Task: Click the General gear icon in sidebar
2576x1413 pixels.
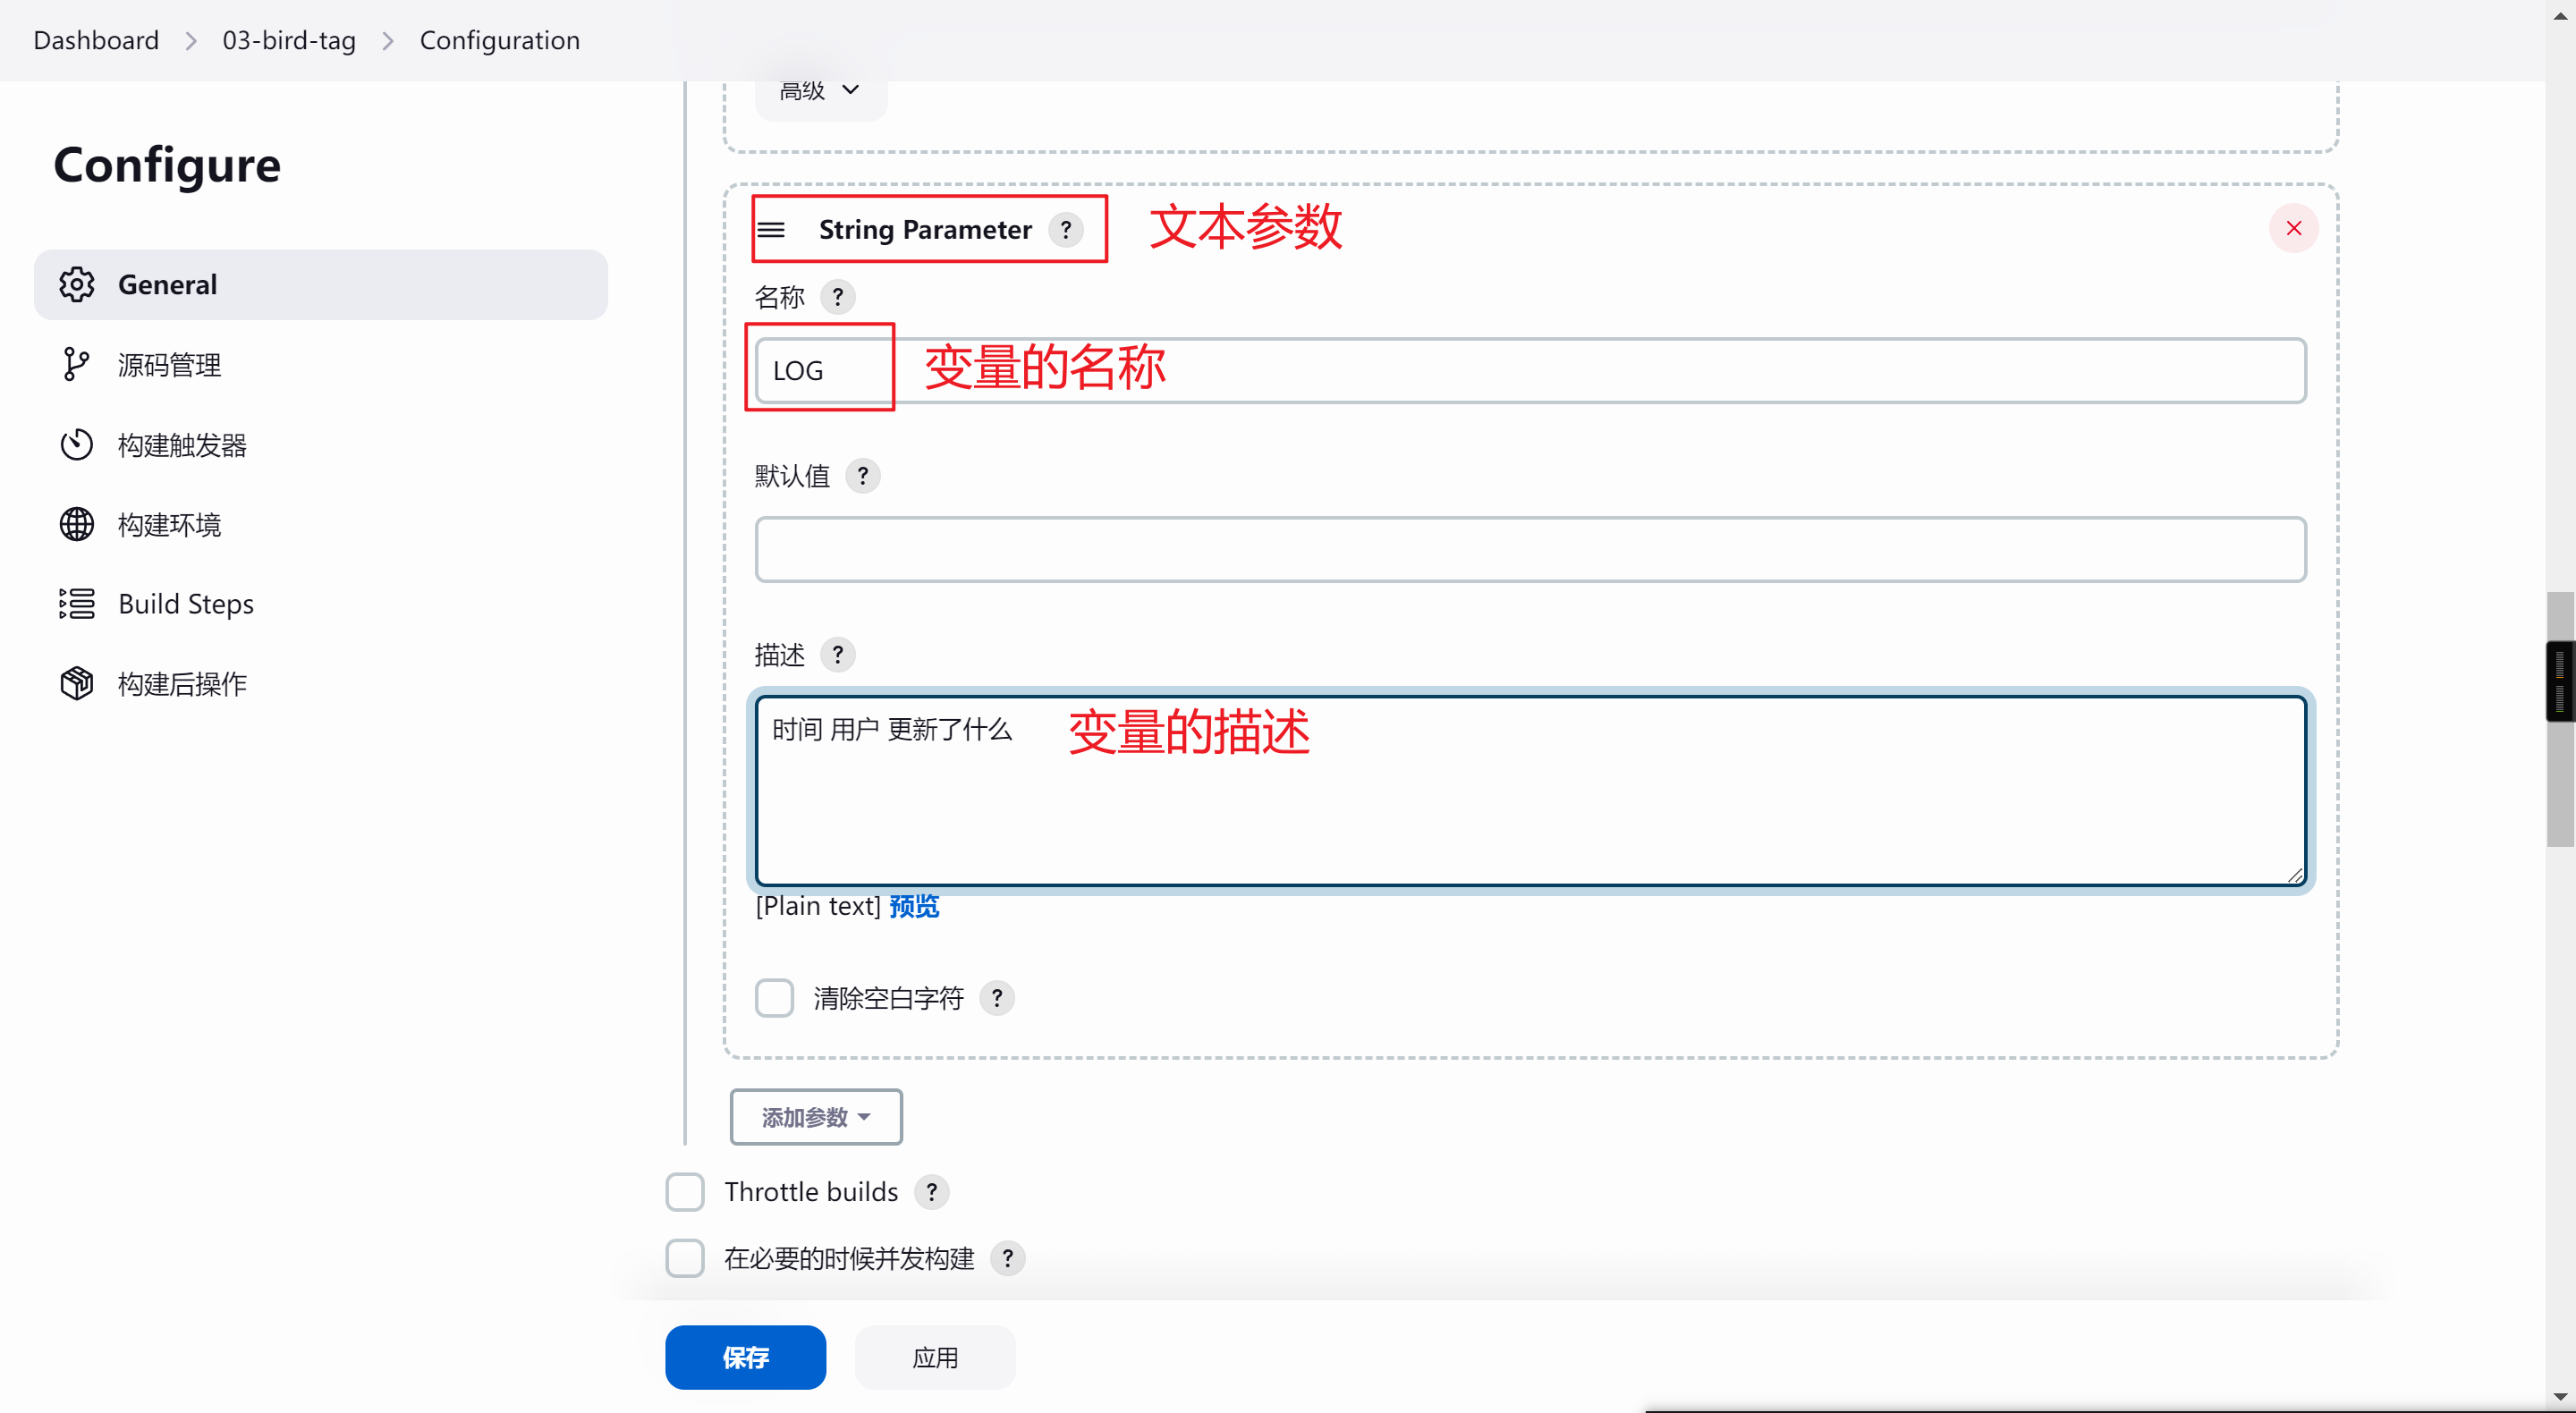Action: 76,284
